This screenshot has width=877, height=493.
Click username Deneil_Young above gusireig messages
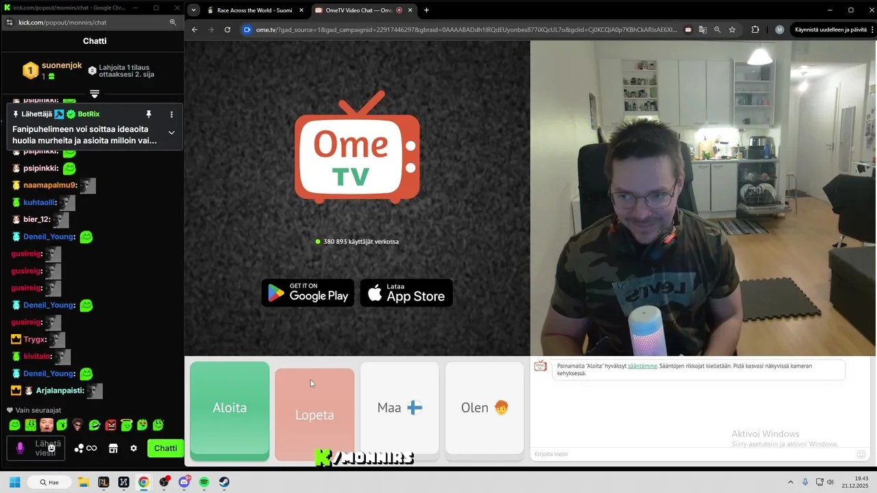(x=48, y=237)
